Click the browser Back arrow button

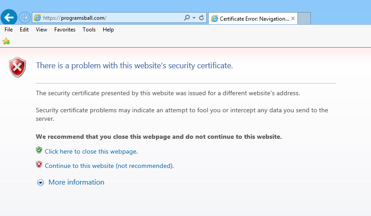point(9,18)
